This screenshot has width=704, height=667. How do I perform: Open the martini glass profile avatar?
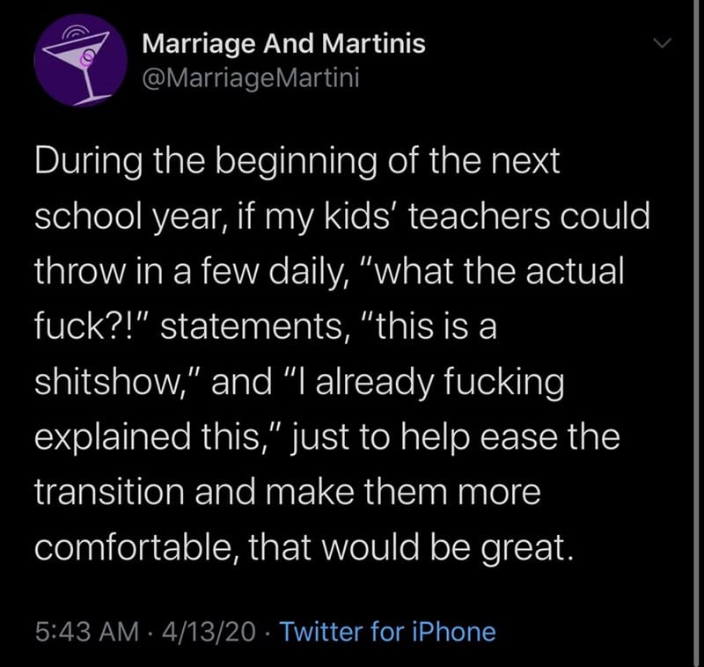tap(81, 60)
